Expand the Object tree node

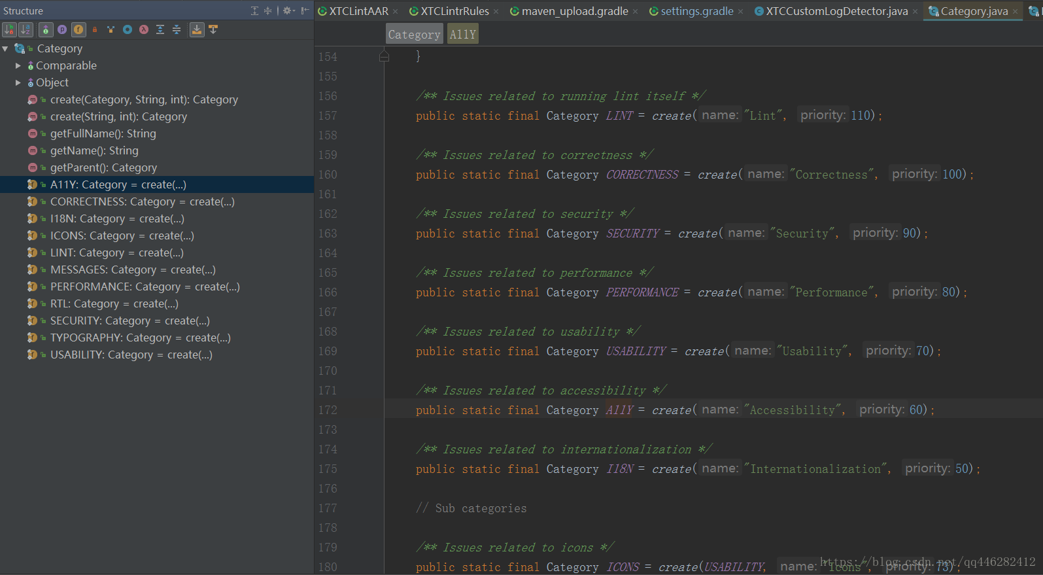18,82
